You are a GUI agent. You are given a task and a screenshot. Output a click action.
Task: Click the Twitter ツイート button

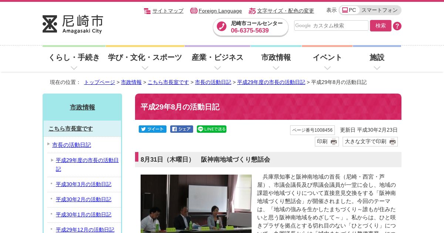tap(152, 129)
